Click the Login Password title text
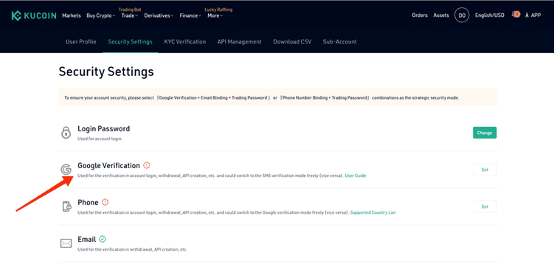 point(103,128)
